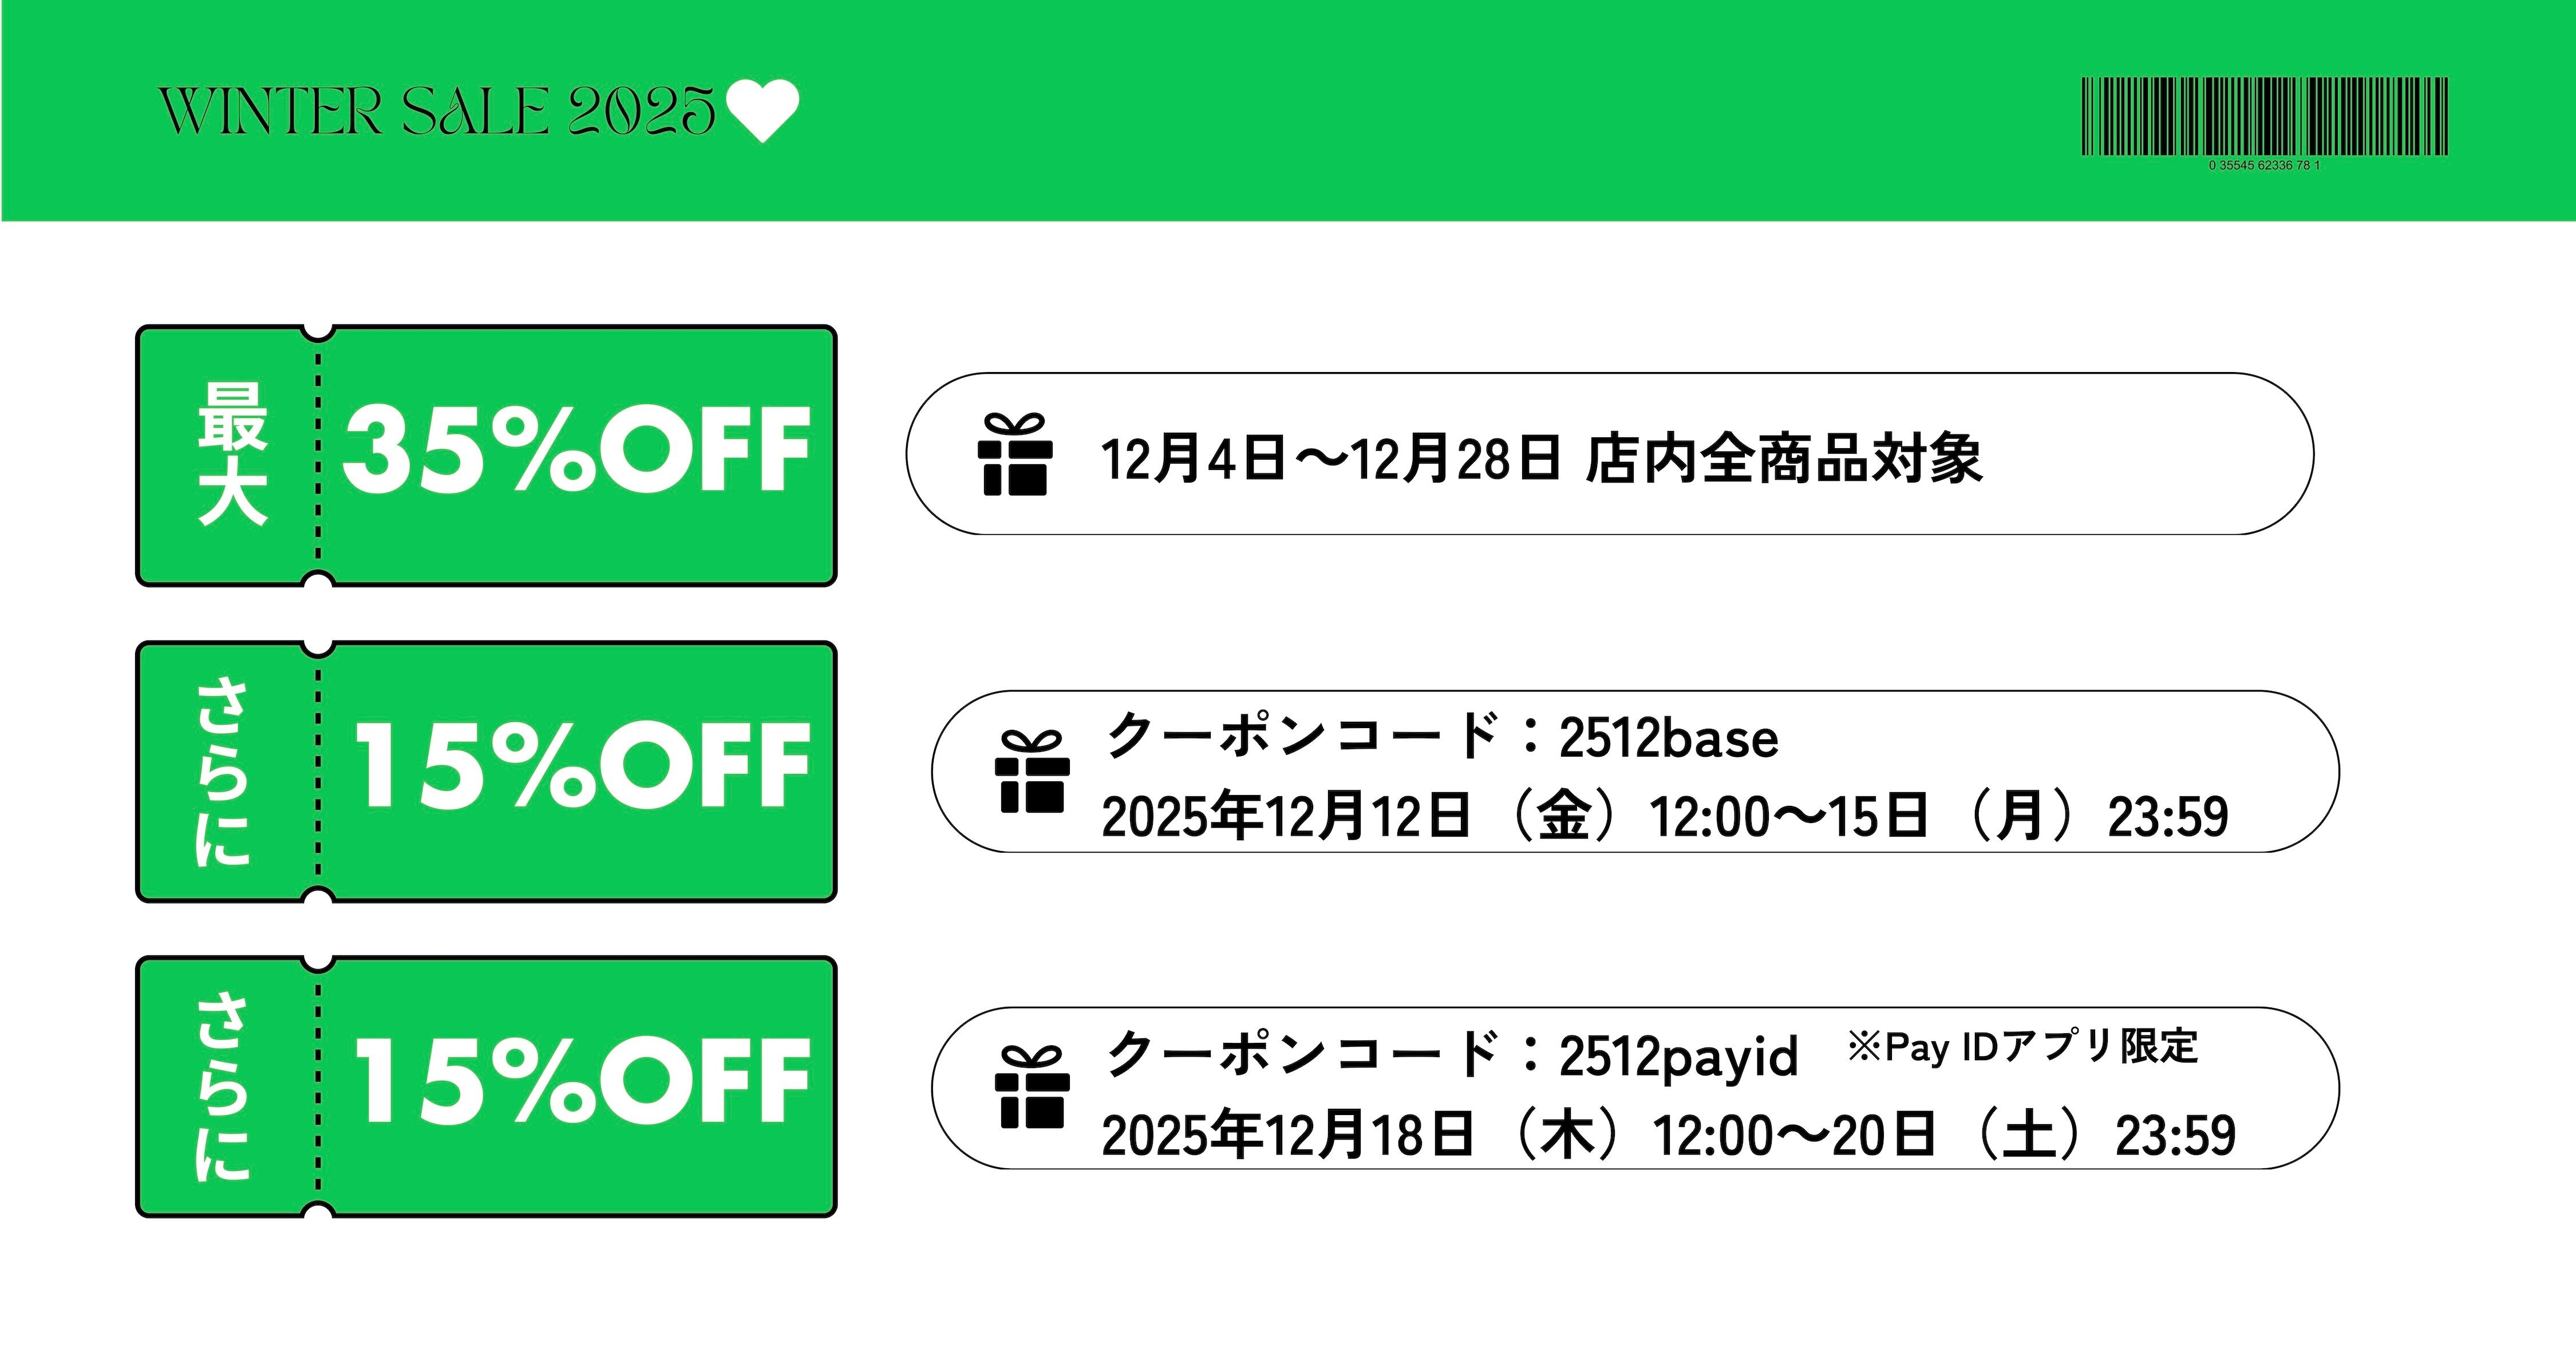Click the 12月4日～12月28日 date range
The image size is (2576, 1348).
pyautogui.click(x=1330, y=459)
